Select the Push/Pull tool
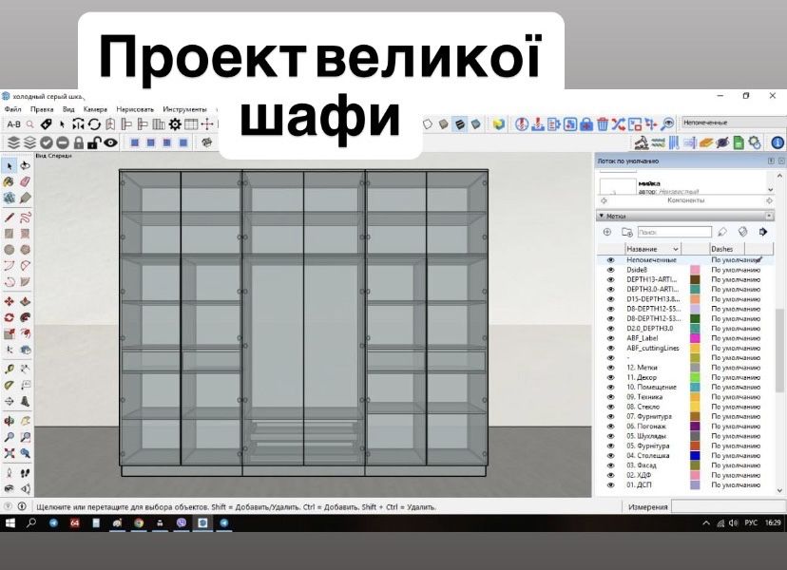The width and height of the screenshot is (787, 570). 25,301
